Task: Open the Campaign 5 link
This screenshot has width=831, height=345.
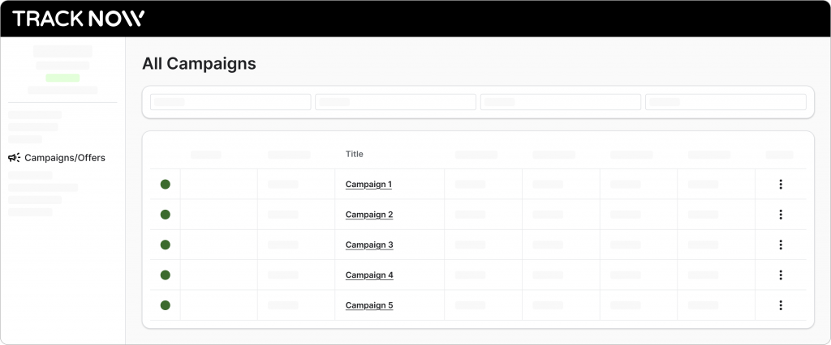Action: [x=368, y=305]
